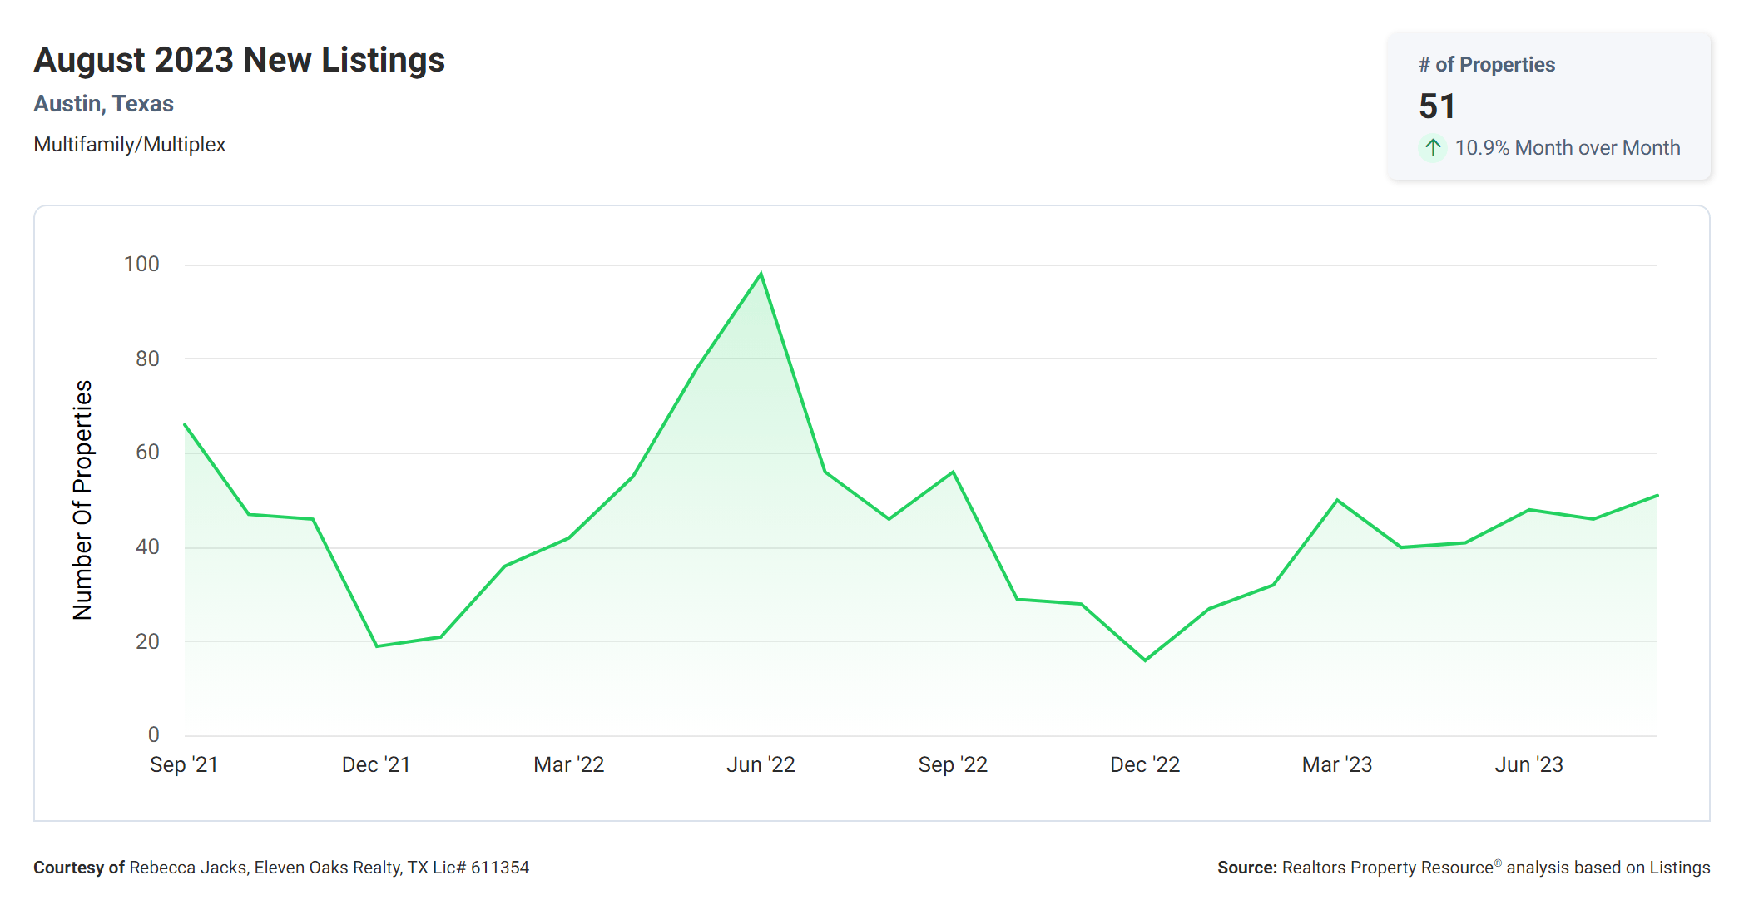Click the Austin, Texas subtitle
The height and width of the screenshot is (915, 1744).
(104, 104)
